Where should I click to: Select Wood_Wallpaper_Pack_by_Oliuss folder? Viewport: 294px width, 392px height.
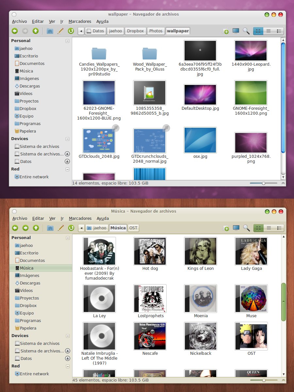[150, 59]
